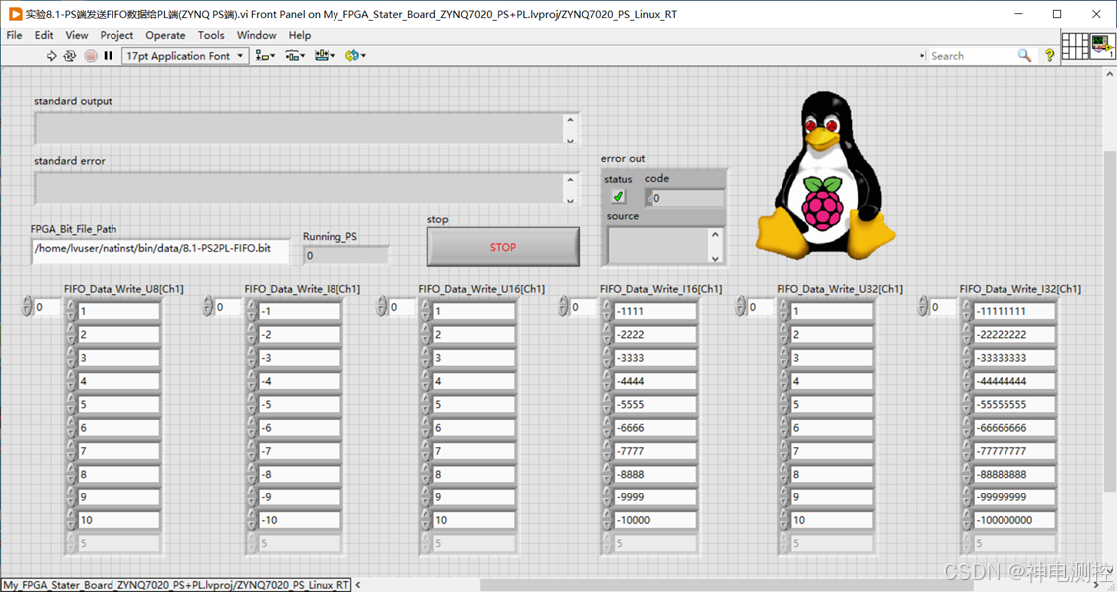Open the Reorder dropdown

pos(355,56)
